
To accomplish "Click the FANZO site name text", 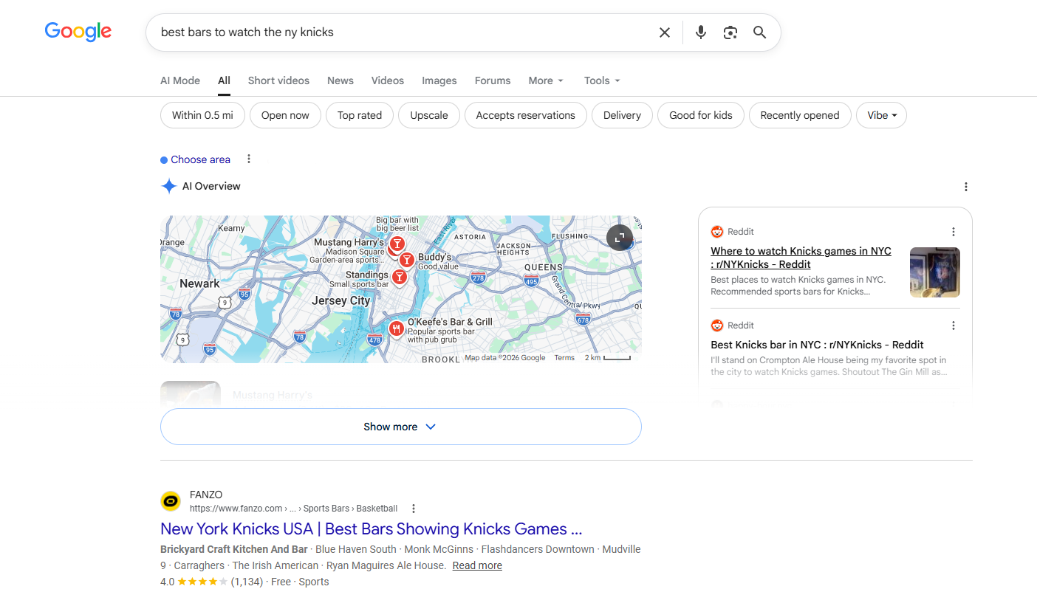I will tap(206, 495).
